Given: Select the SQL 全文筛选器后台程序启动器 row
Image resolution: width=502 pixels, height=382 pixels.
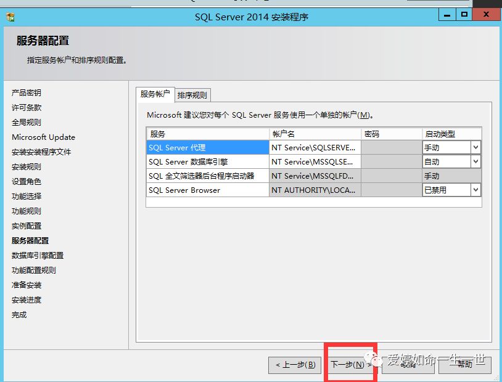Looking at the screenshot, I should click(x=208, y=176).
